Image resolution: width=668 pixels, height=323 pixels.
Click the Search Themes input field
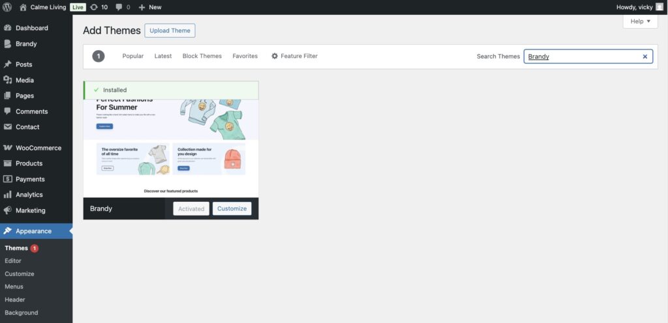coord(588,57)
